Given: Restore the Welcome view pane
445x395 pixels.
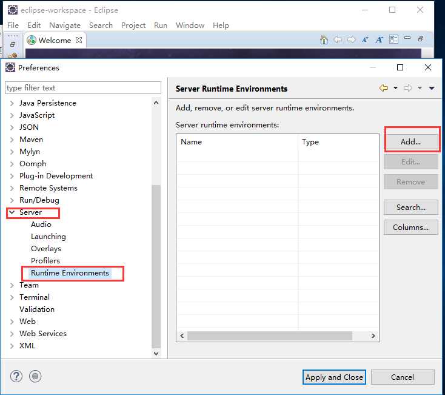Looking at the screenshot, I should [421, 39].
